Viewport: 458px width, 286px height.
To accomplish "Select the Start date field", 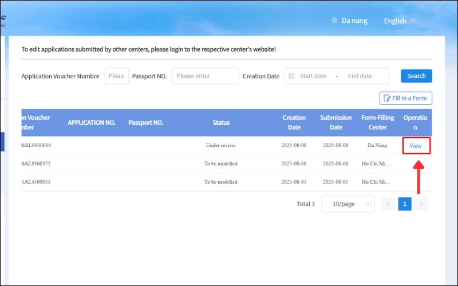I will click(x=313, y=76).
